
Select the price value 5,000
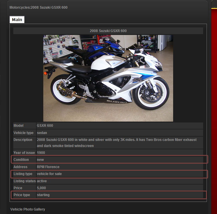(x=42, y=188)
